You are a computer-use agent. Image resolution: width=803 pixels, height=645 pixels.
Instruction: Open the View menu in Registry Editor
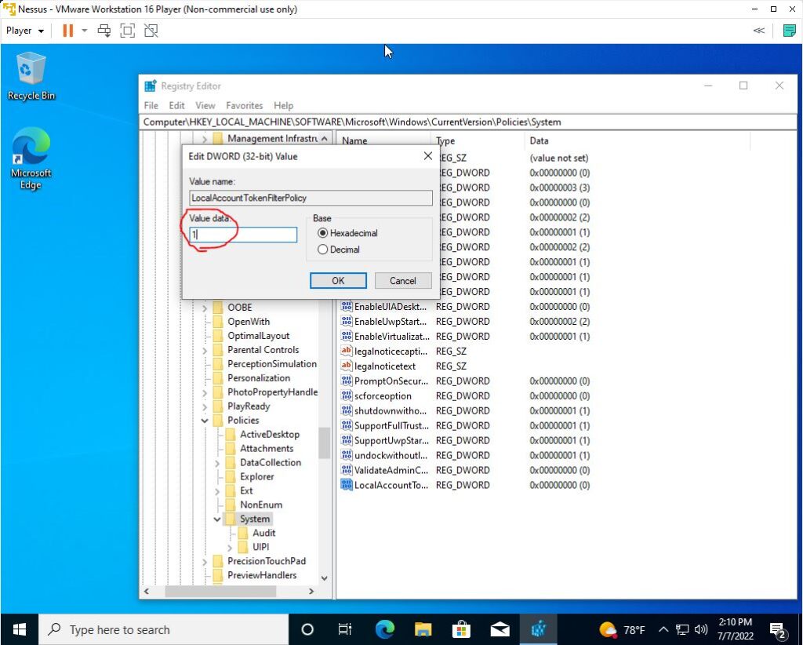pyautogui.click(x=205, y=105)
